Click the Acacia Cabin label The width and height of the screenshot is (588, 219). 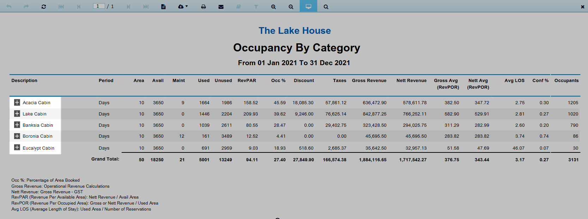[36, 103]
